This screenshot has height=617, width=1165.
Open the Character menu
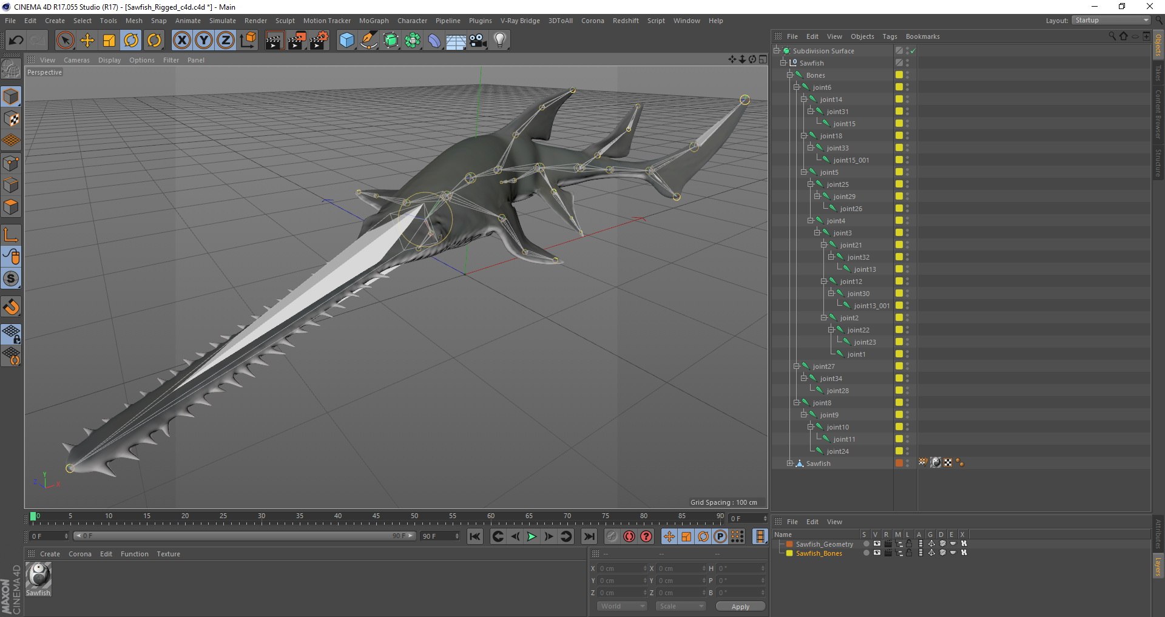point(413,21)
